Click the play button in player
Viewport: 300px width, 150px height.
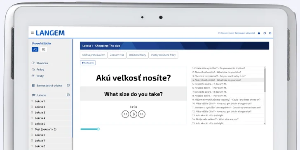[134, 114]
